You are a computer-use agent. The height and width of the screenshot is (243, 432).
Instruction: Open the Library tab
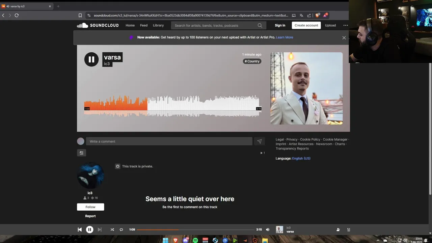pos(158,25)
